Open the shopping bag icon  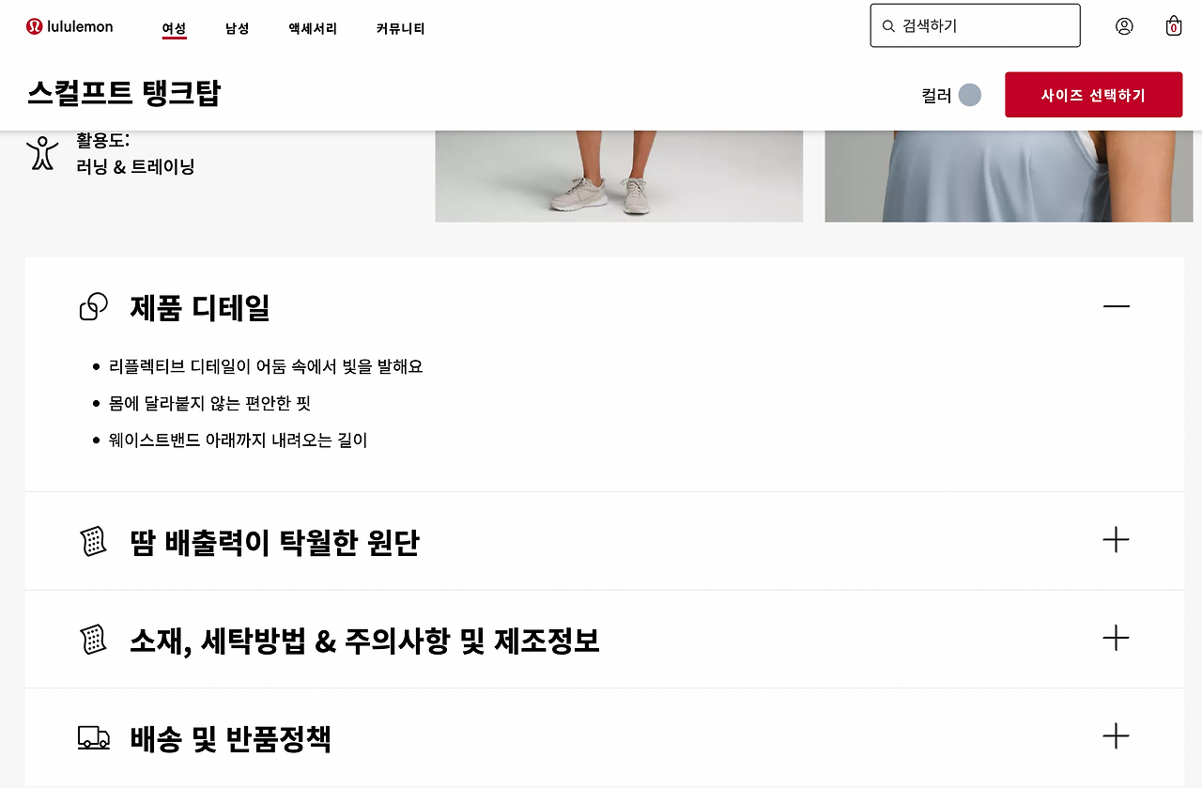[1174, 25]
